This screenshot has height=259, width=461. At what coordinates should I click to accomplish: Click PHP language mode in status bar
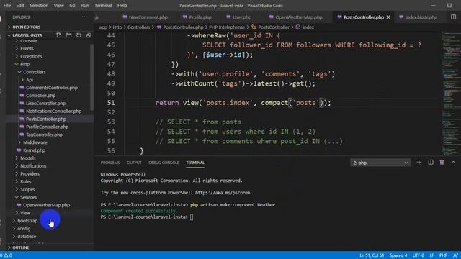click(x=443, y=255)
